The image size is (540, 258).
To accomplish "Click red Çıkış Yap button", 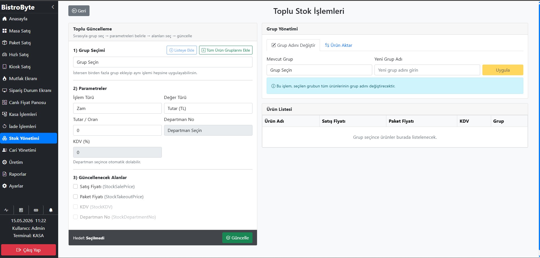I will (x=29, y=250).
